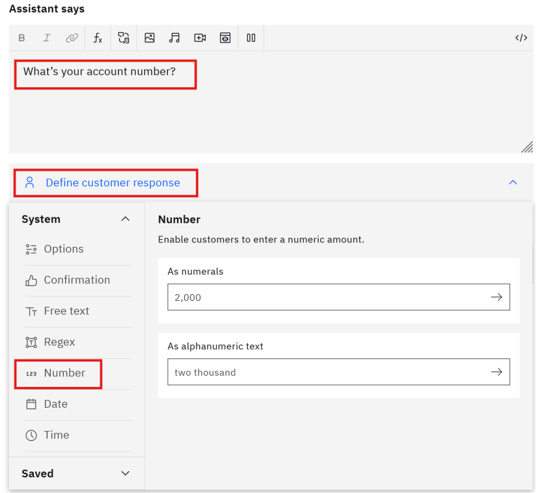
Task: Select the Date response type
Action: [55, 404]
